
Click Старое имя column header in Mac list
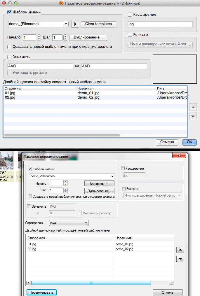coord(40,88)
